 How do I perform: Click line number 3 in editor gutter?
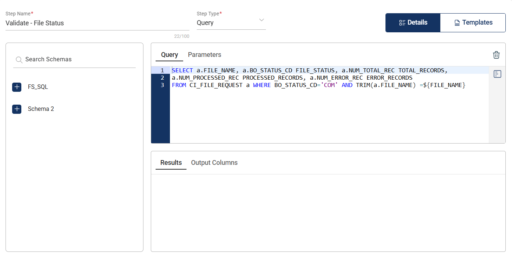click(162, 85)
